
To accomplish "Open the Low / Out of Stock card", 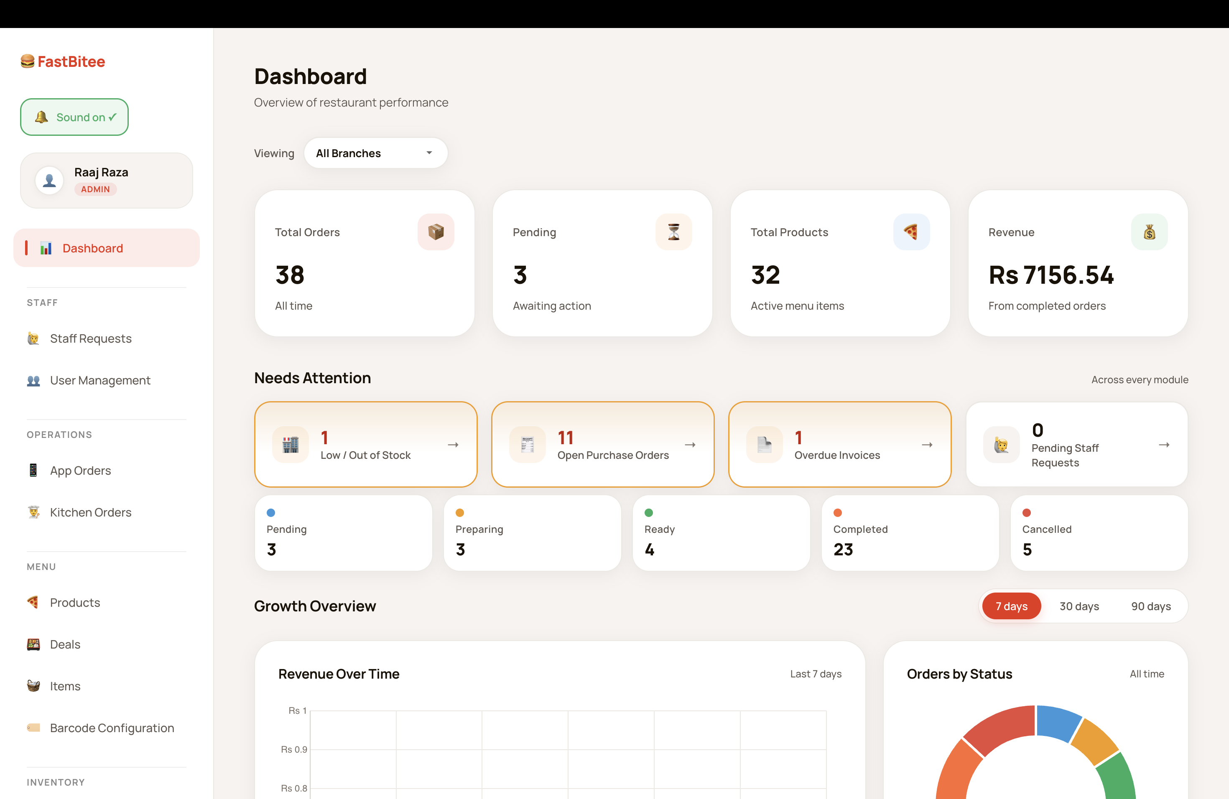I will [x=366, y=444].
